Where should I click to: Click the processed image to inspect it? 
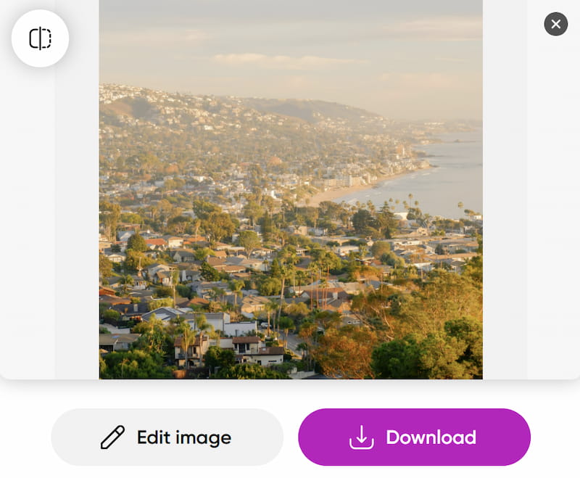[290, 192]
